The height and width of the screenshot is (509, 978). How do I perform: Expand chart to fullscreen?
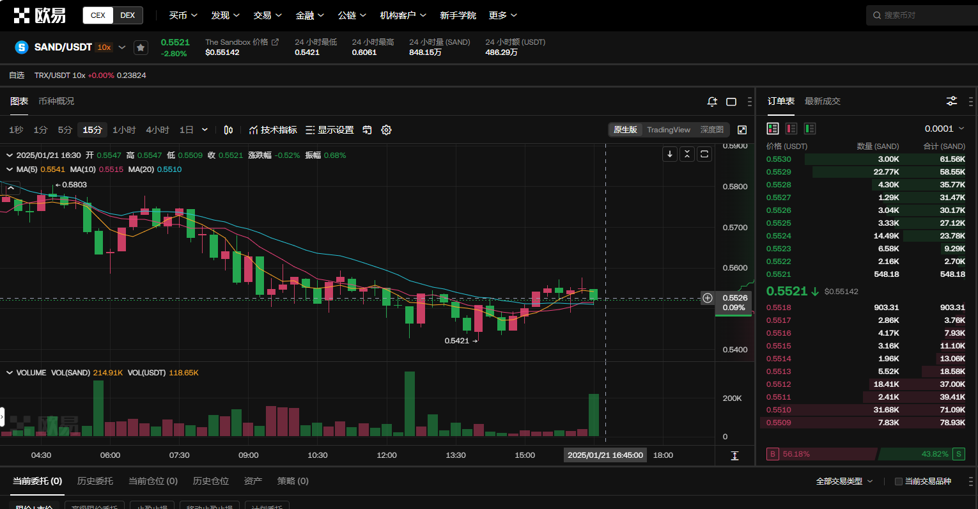[x=742, y=130]
